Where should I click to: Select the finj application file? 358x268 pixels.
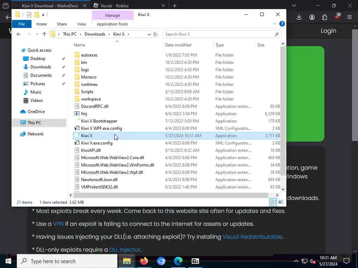tap(84, 114)
